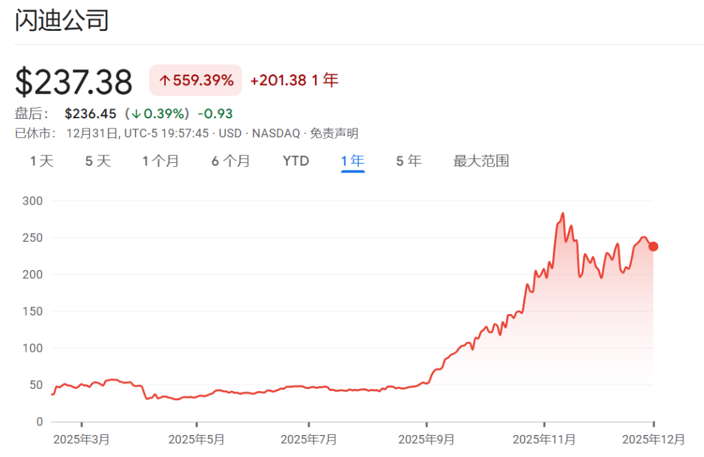Click the "559.39%" gain badge
Screen dimensions: 704x457
(x=199, y=80)
